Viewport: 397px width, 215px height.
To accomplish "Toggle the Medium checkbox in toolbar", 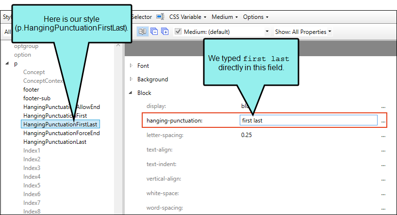I will point(178,31).
